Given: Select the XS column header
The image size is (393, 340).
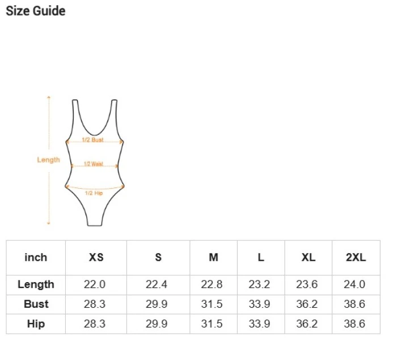Looking at the screenshot, I should (96, 257).
